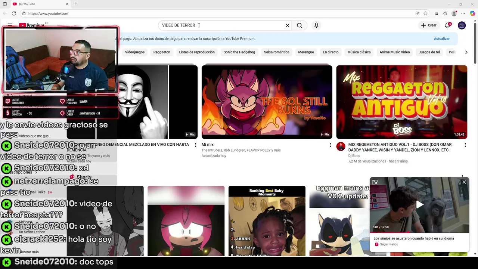Viewport: 478px width, 269px height.
Task: Reload the page with the refresh icon
Action: [14, 13]
